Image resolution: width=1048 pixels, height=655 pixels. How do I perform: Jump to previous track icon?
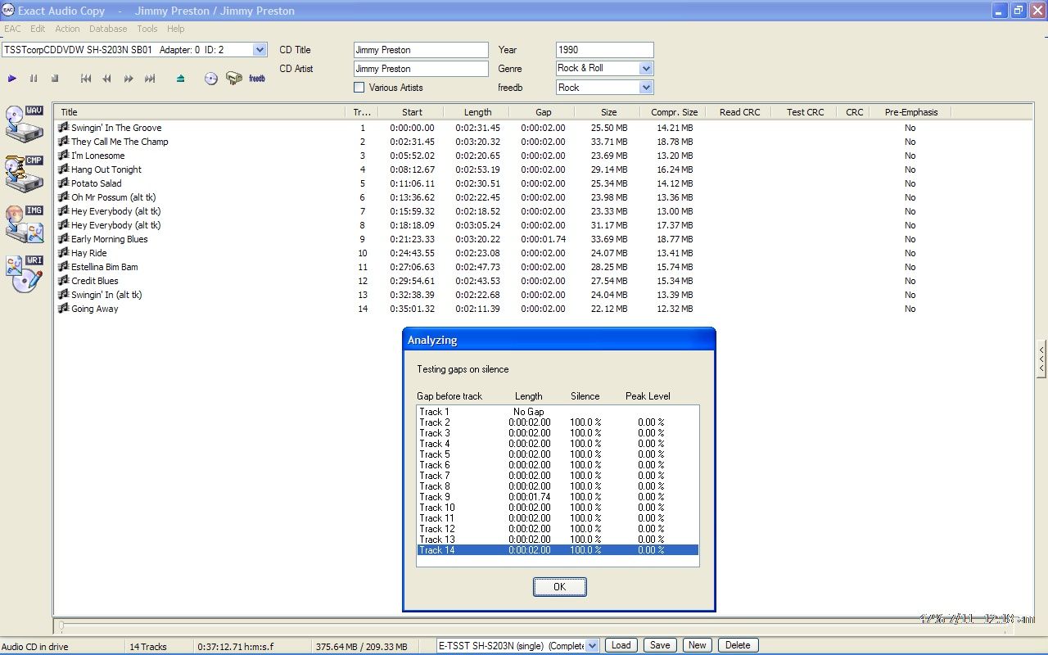[x=85, y=79]
